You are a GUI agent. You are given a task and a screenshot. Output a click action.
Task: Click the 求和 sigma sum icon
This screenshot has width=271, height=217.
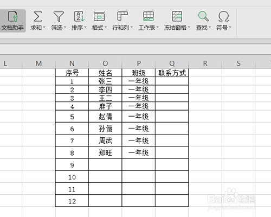click(38, 16)
